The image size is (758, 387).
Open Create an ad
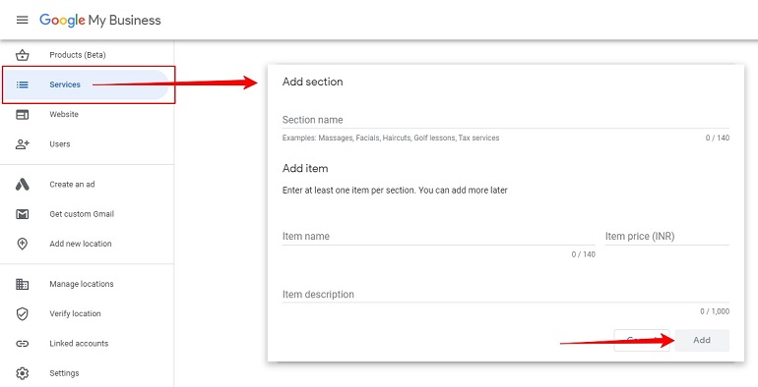coord(72,185)
